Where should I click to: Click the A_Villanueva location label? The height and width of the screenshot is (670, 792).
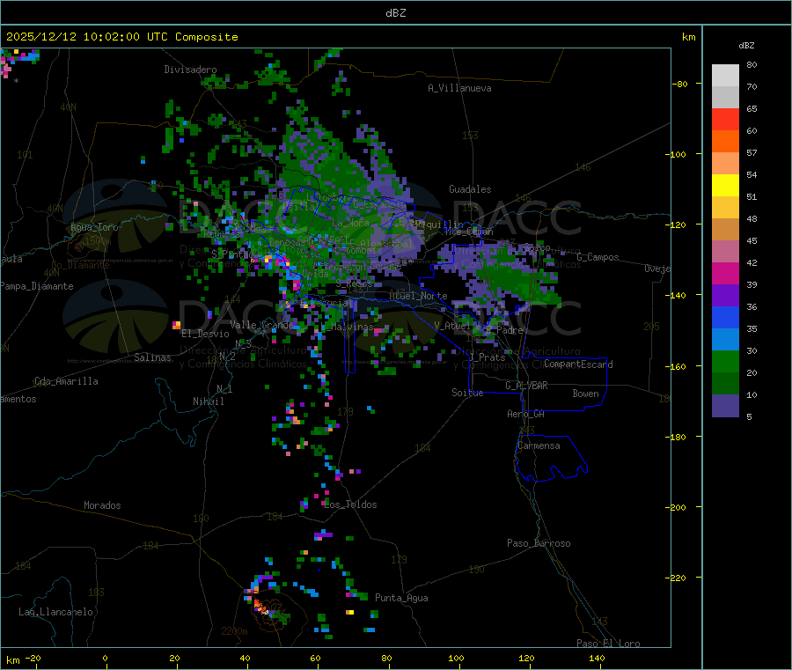[x=459, y=88]
